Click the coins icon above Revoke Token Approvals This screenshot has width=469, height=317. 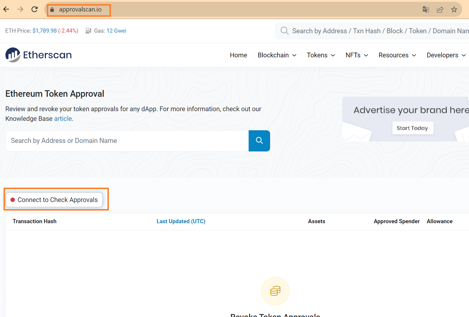click(275, 291)
